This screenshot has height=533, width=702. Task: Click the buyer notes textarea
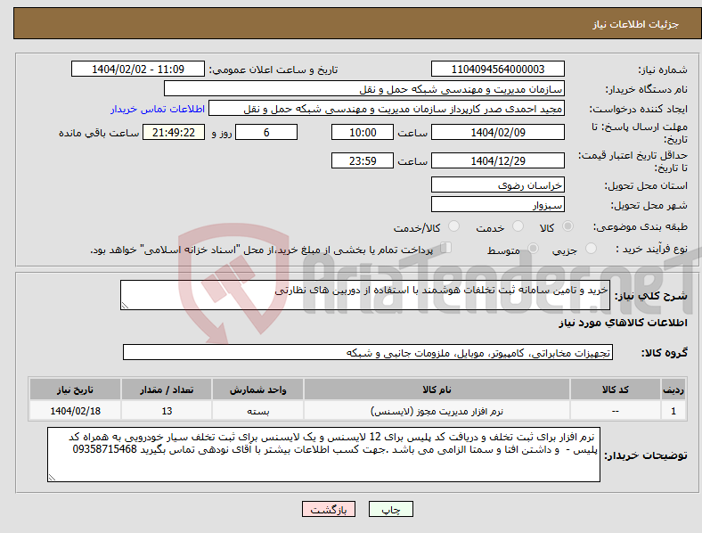coord(323,455)
